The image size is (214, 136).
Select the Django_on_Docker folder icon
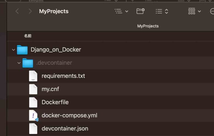[22, 50]
